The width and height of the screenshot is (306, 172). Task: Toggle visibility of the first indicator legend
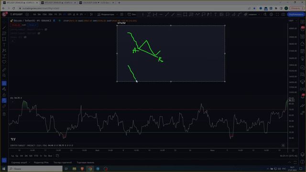tap(46, 30)
